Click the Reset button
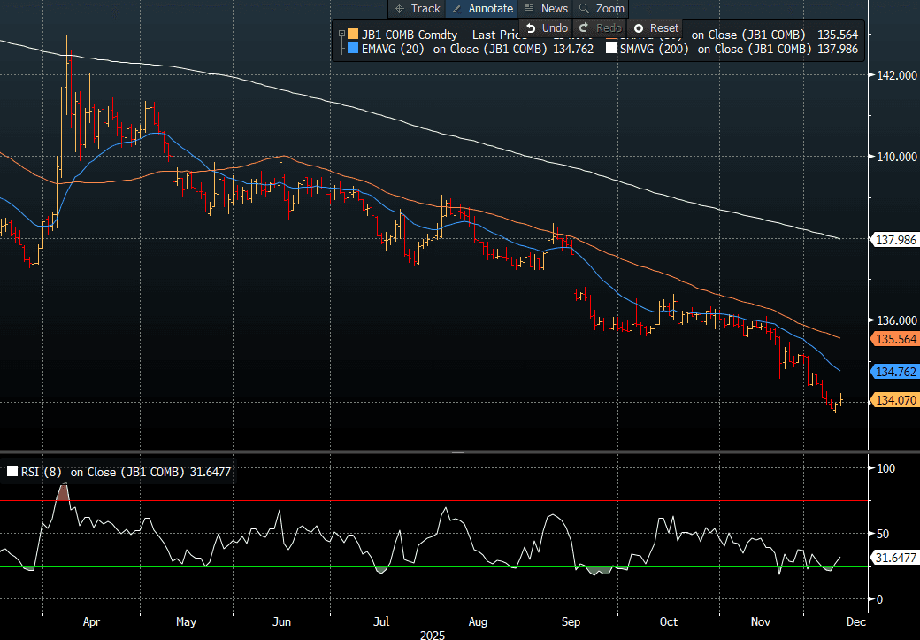 coord(656,28)
